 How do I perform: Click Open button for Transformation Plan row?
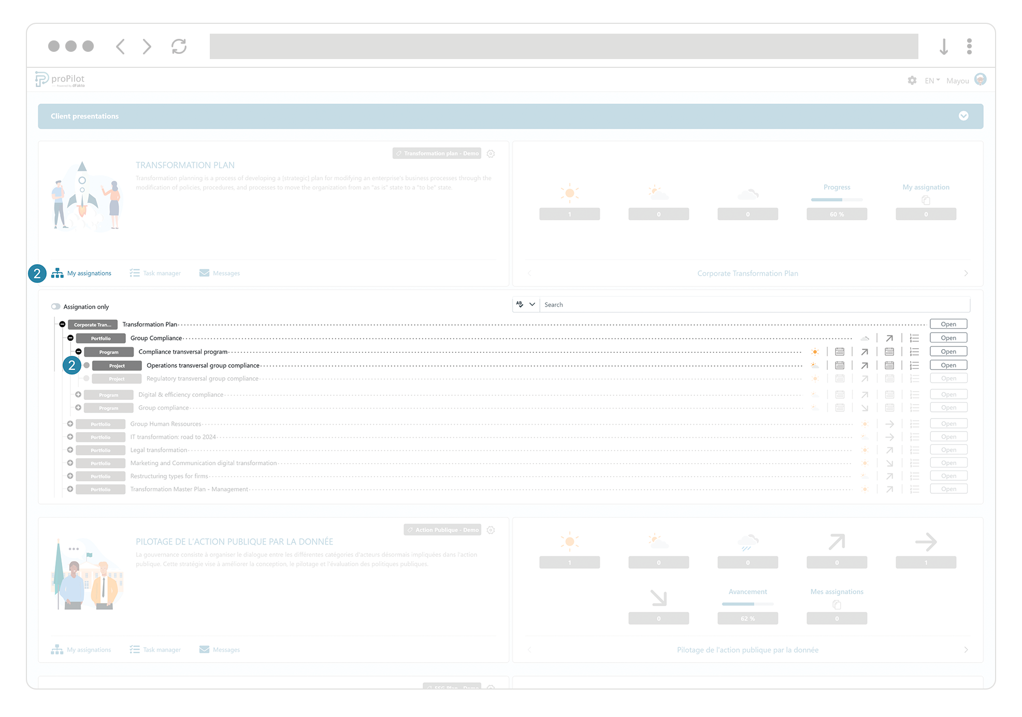948,324
